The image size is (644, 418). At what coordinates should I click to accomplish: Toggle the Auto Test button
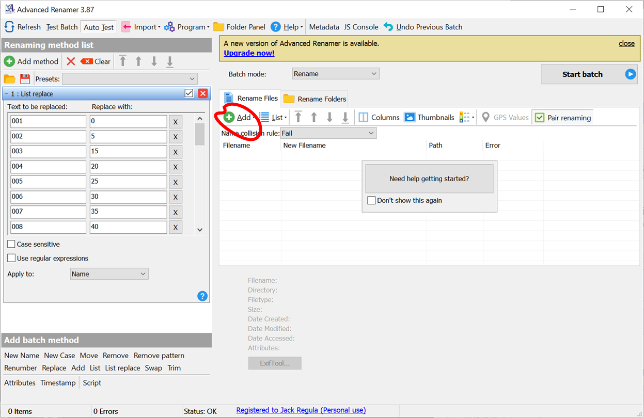click(99, 27)
